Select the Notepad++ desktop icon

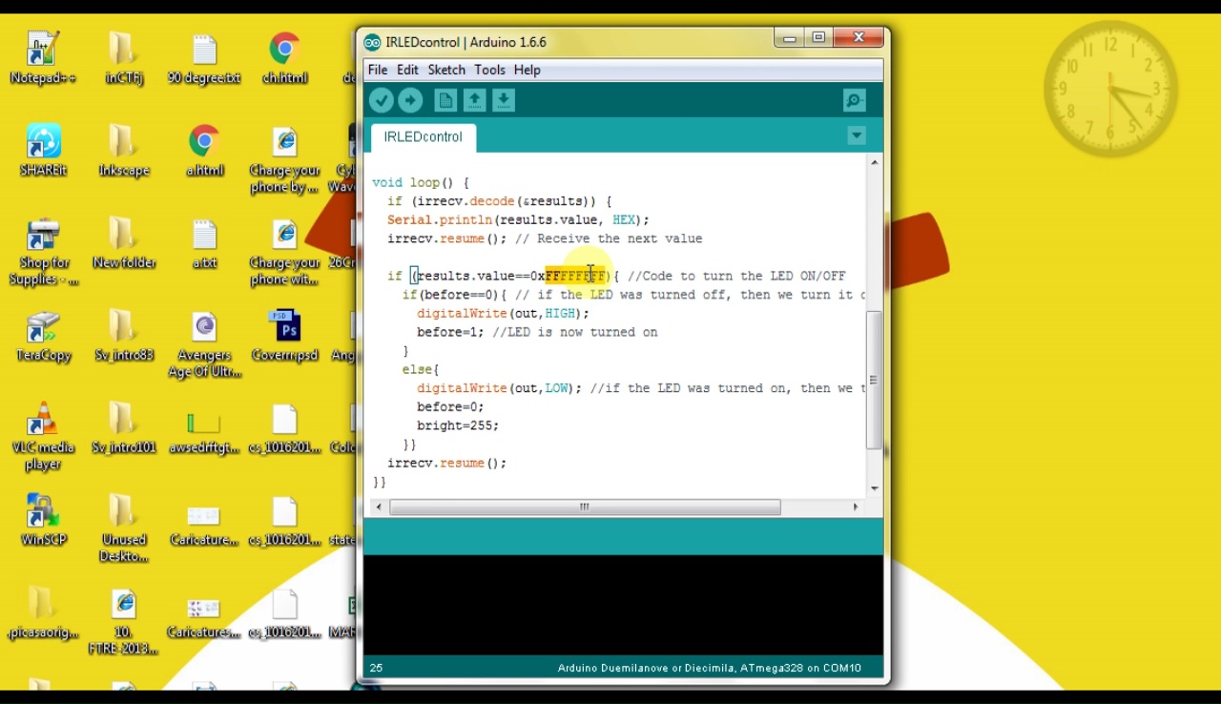(43, 58)
